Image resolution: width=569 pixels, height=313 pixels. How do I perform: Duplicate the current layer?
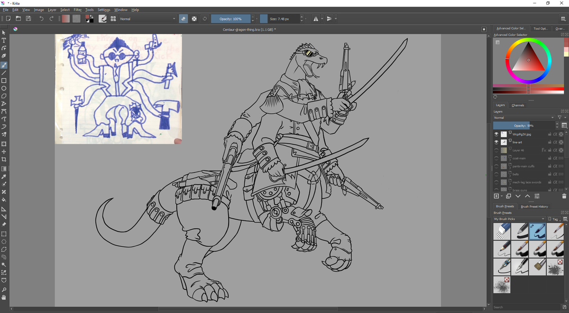click(x=508, y=196)
